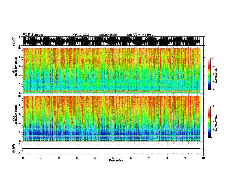This screenshot has width=229, height=177.
Task: Click the ch.1 "Frequency (kHz)" axis label
Action: point(16,67)
